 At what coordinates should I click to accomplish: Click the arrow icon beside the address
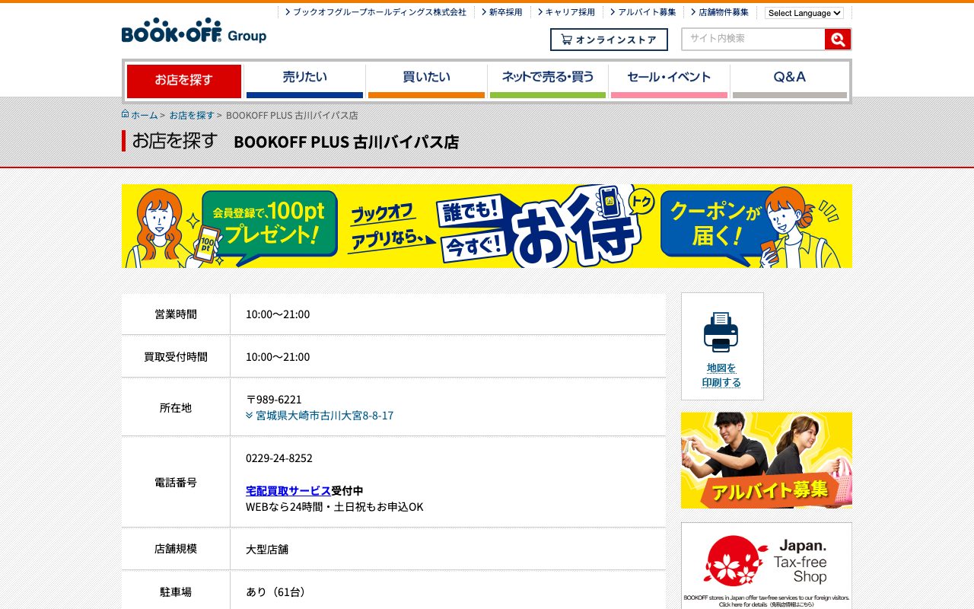pos(250,416)
